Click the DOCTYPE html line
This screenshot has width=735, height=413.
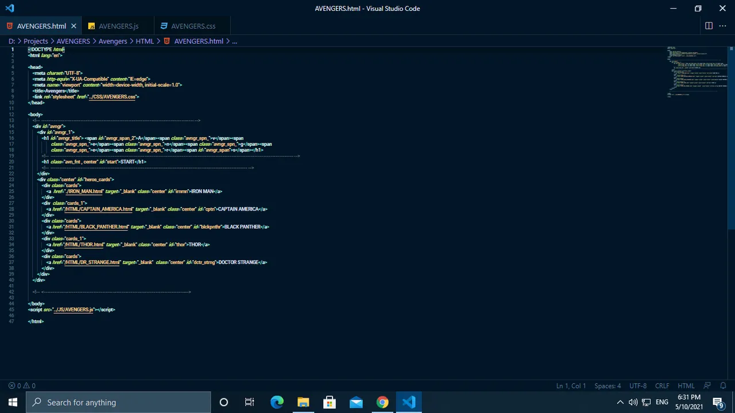point(47,49)
